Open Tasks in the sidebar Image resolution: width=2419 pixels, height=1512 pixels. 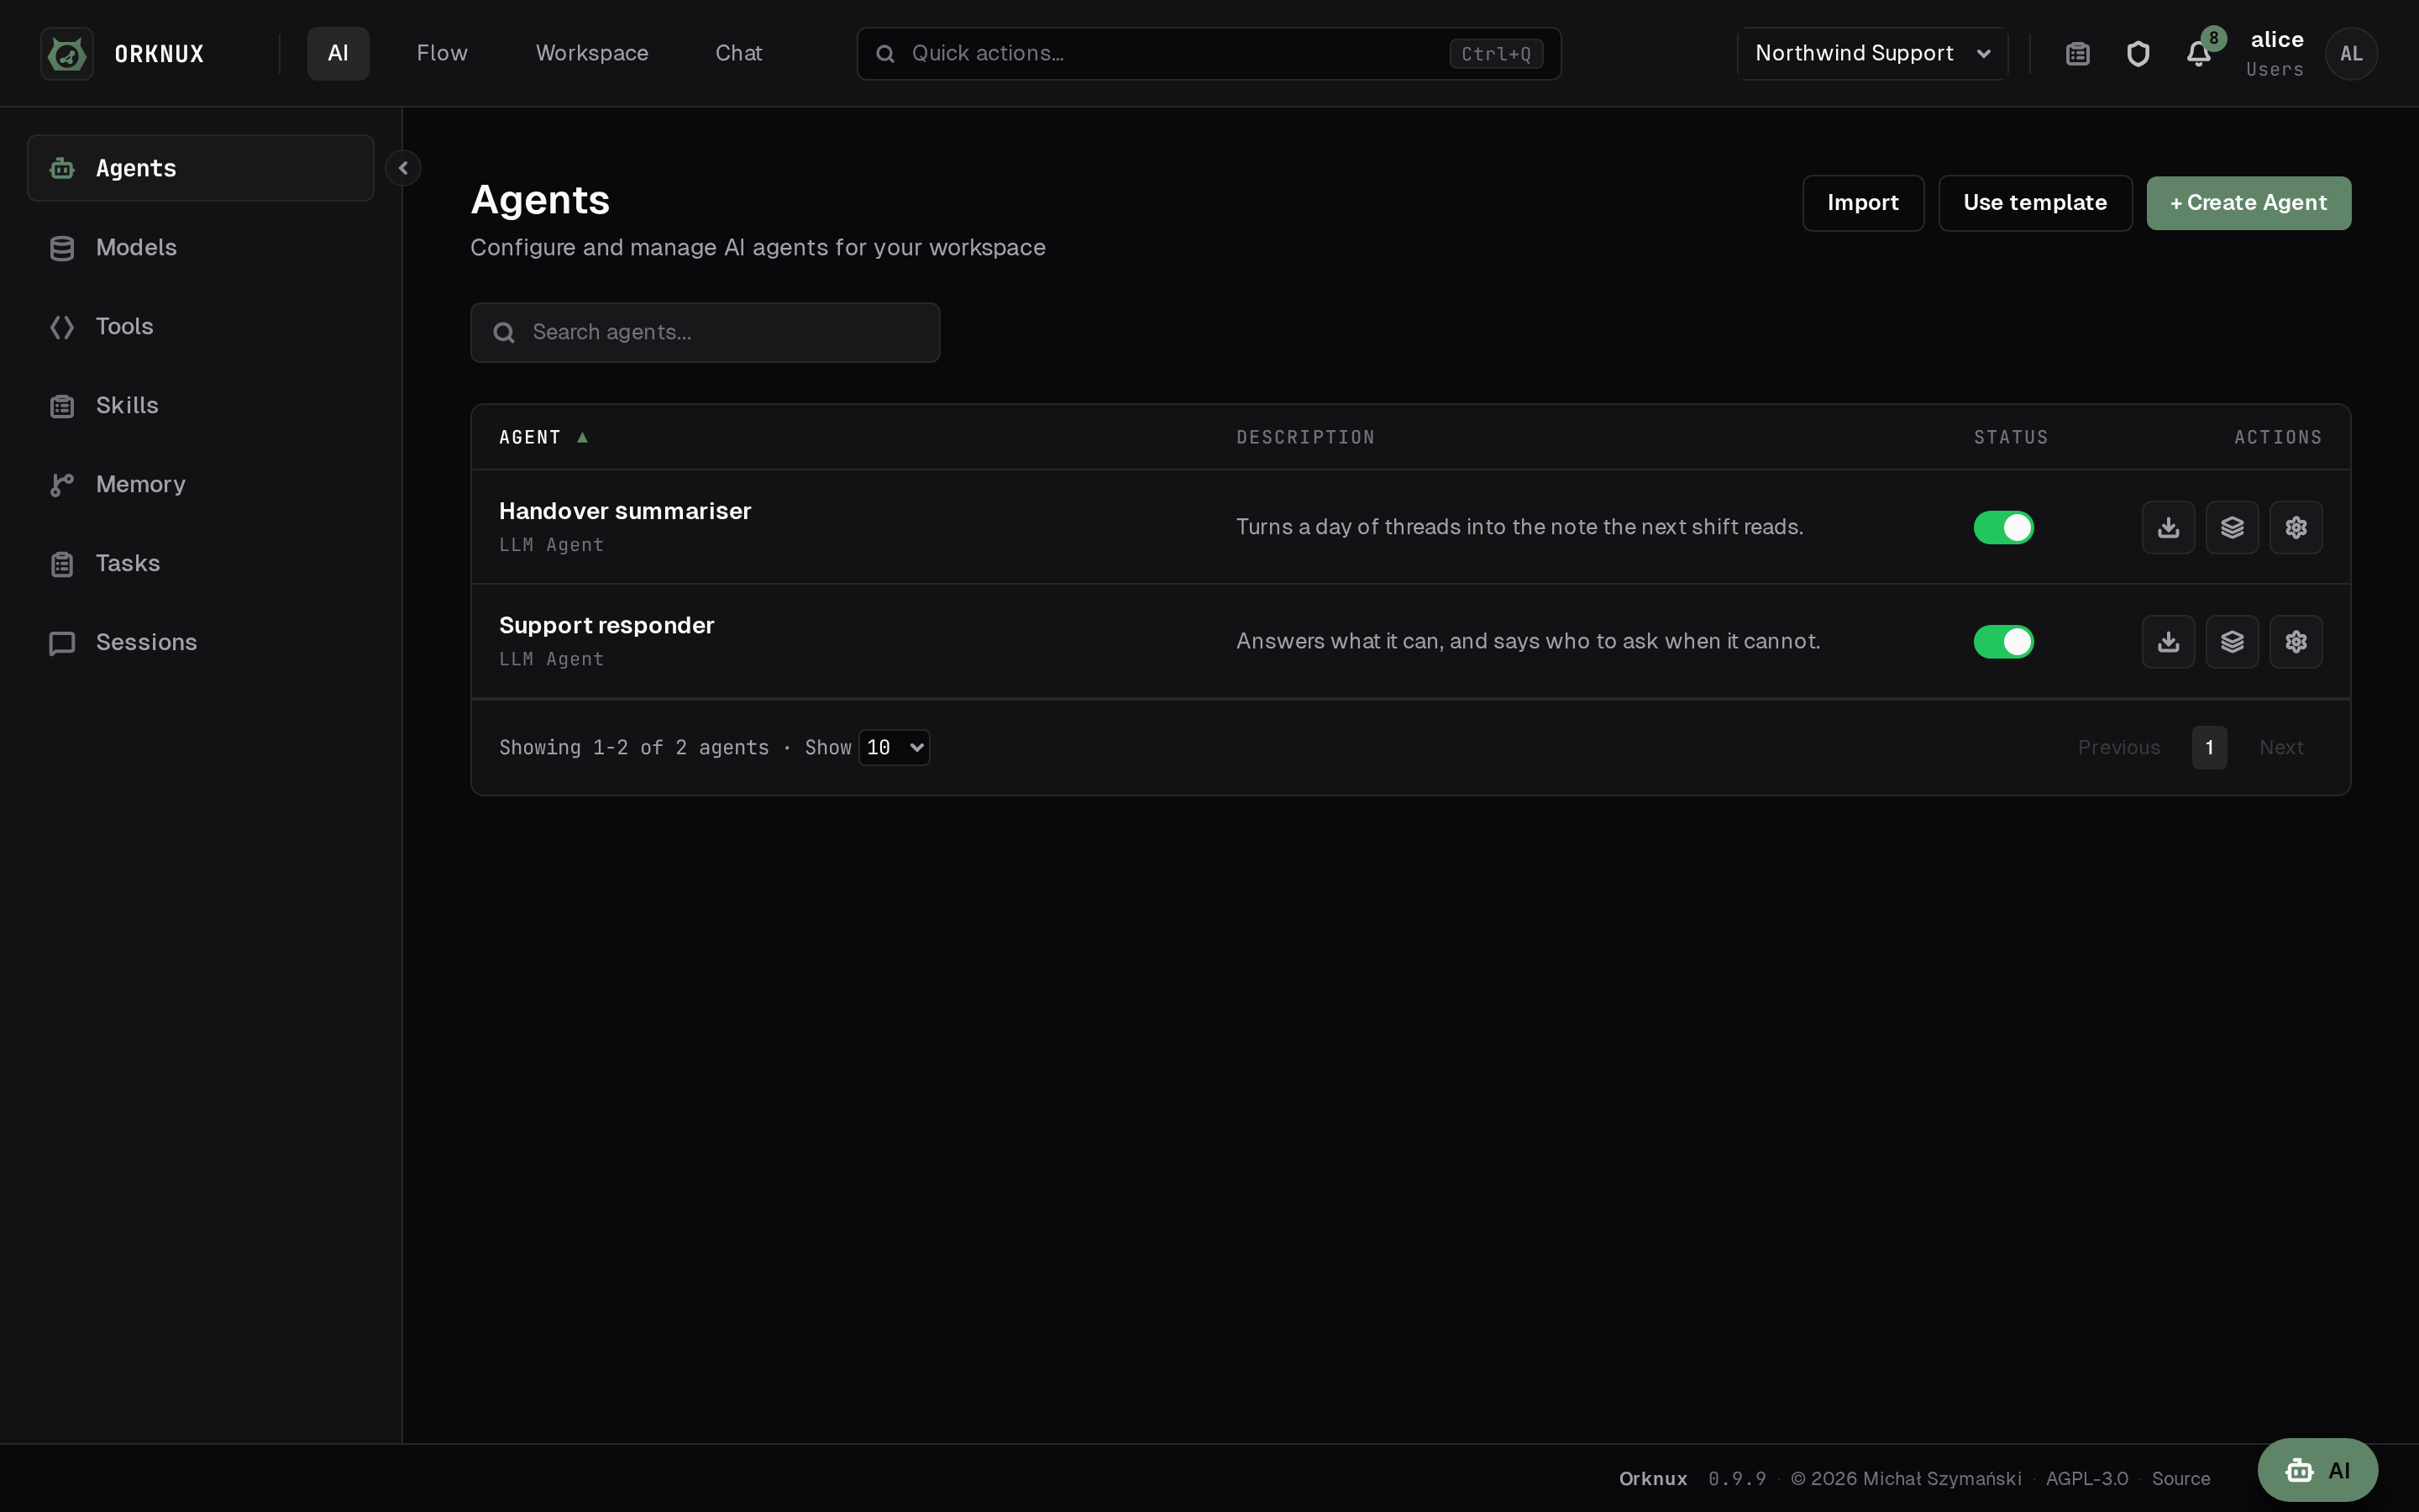click(x=200, y=563)
